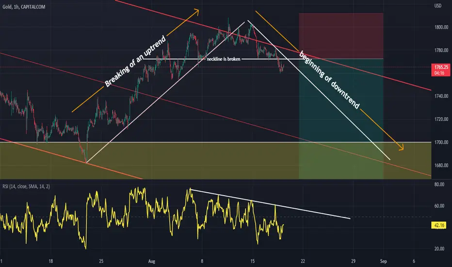Select the green profit zone of short position
Screen dimensions: 452x267
[x=341, y=119]
